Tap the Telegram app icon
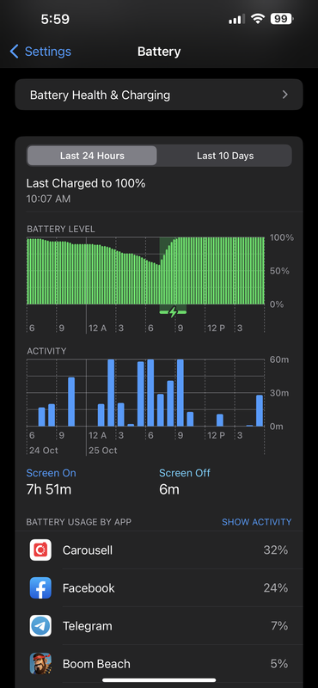The width and height of the screenshot is (318, 688). (x=40, y=626)
